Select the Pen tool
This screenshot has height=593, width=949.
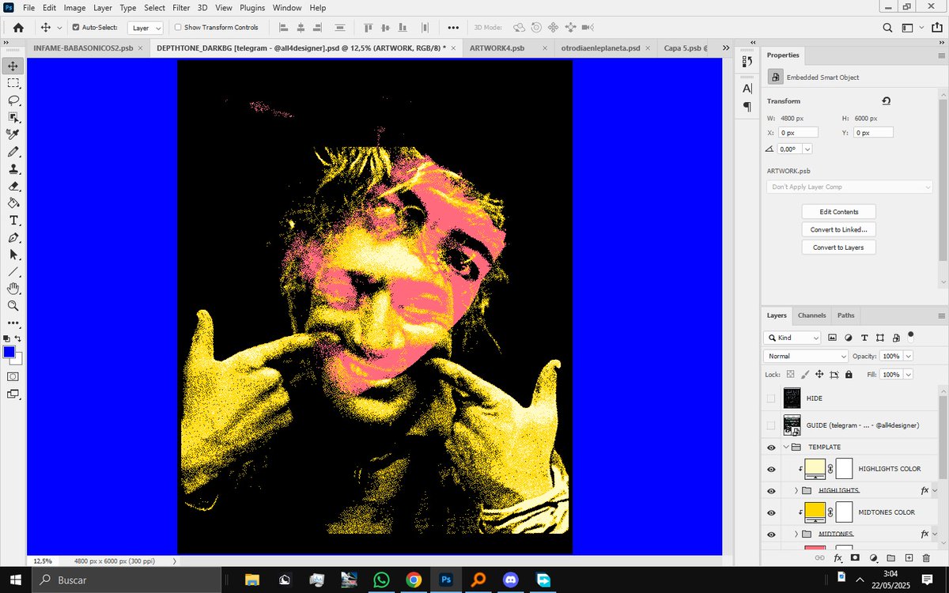[13, 237]
